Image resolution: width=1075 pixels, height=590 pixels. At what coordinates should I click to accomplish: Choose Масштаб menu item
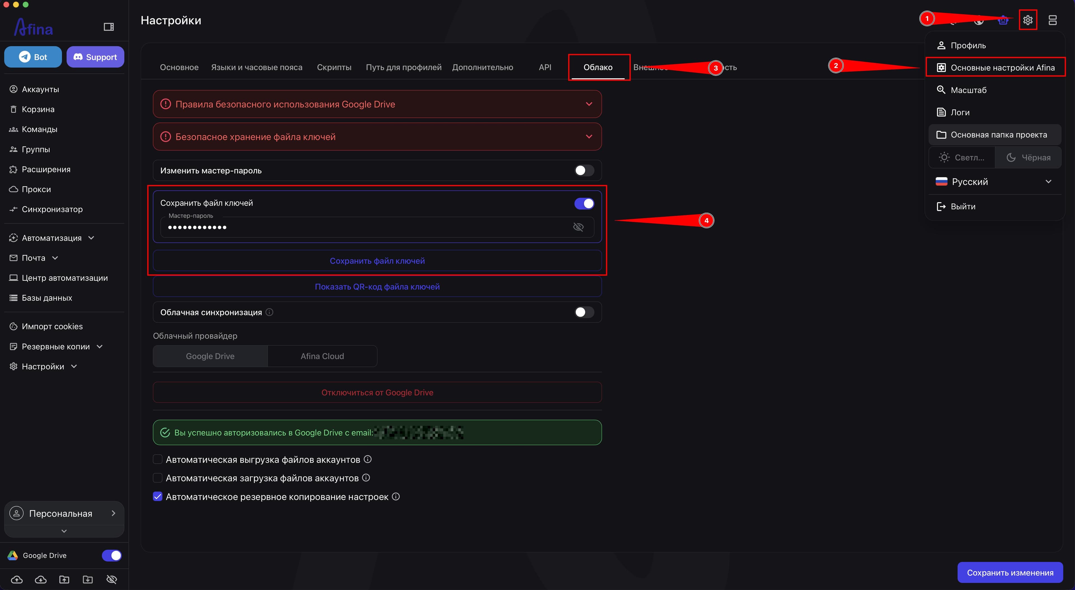coord(994,90)
